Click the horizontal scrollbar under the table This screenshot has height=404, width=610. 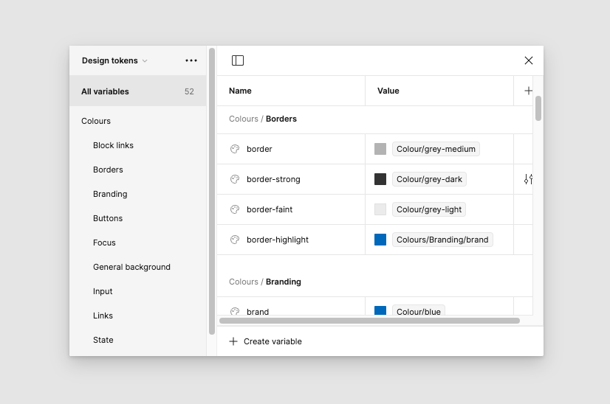(369, 321)
